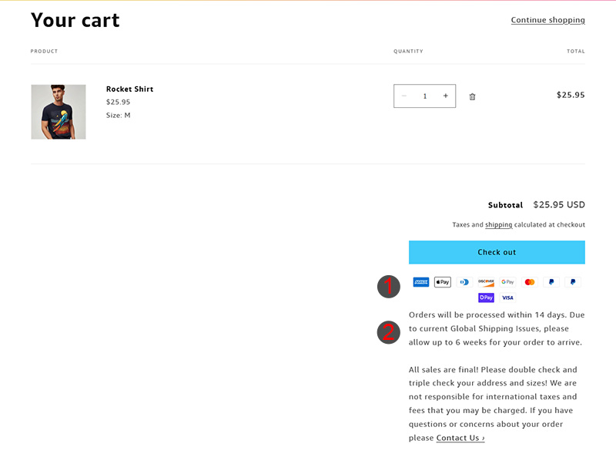Select the American Express payment icon

[420, 281]
